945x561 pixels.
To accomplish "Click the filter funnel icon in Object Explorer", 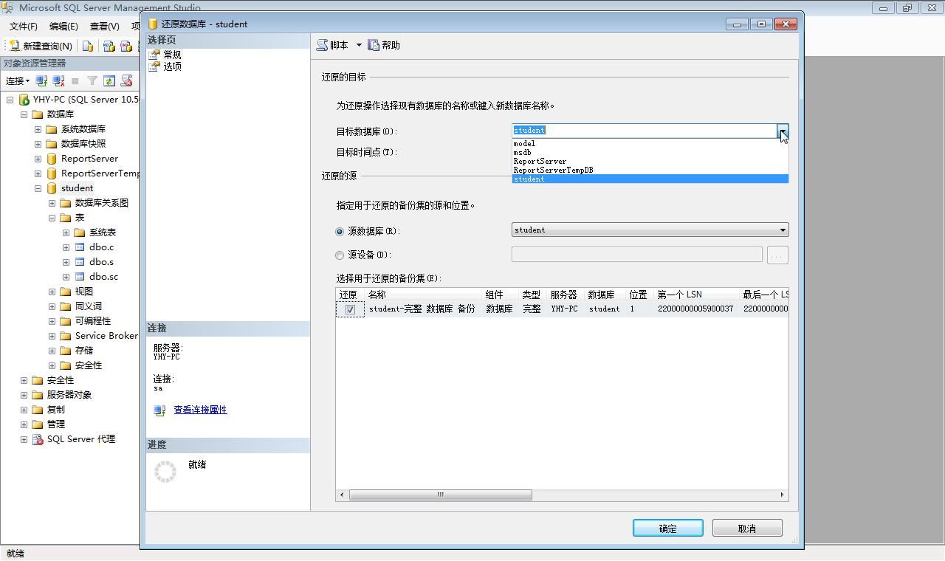I will coord(92,80).
